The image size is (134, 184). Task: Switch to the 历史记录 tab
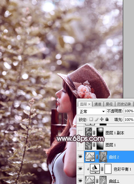(124, 104)
